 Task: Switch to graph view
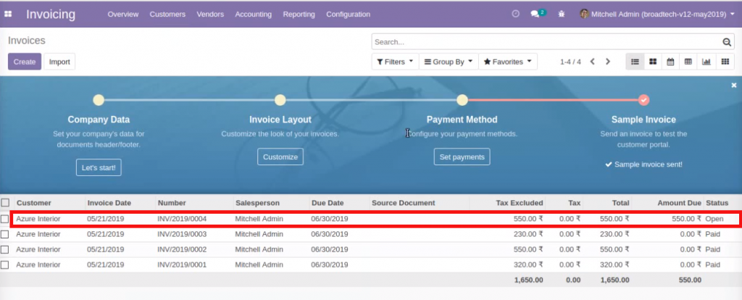(706, 62)
